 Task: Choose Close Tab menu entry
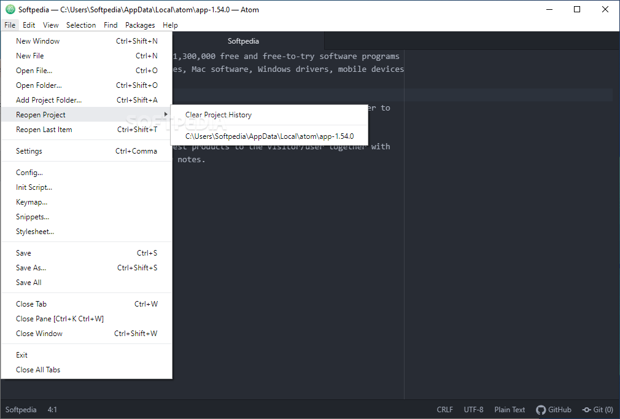point(87,304)
